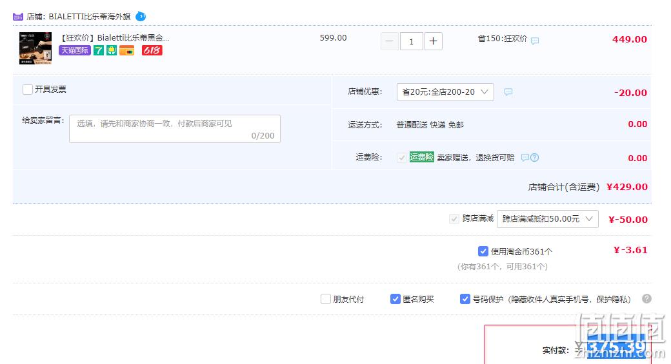
Task: Uncheck the 匿名购买 checkbox
Action: click(396, 299)
